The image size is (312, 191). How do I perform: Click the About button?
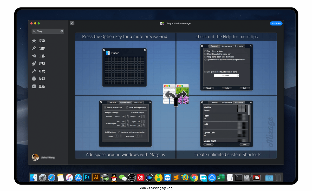click(209, 88)
